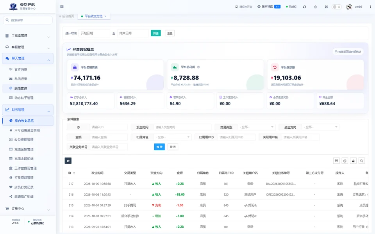Click the magnifier icon above the table

(362, 161)
